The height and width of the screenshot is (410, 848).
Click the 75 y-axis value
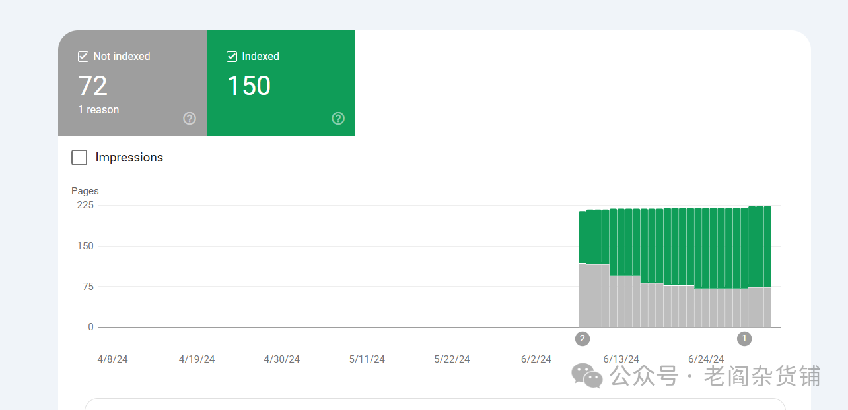[88, 287]
